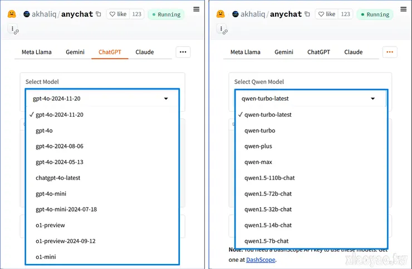Image resolution: width=412 pixels, height=269 pixels.
Task: Like the space via the left panel heart button
Action: pos(118,14)
